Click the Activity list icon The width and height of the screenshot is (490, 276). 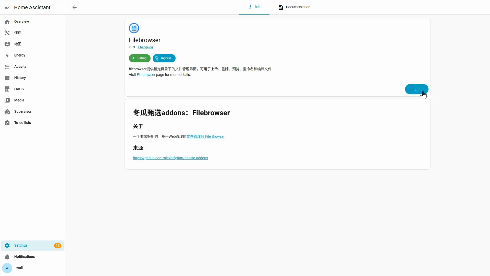pos(7,67)
